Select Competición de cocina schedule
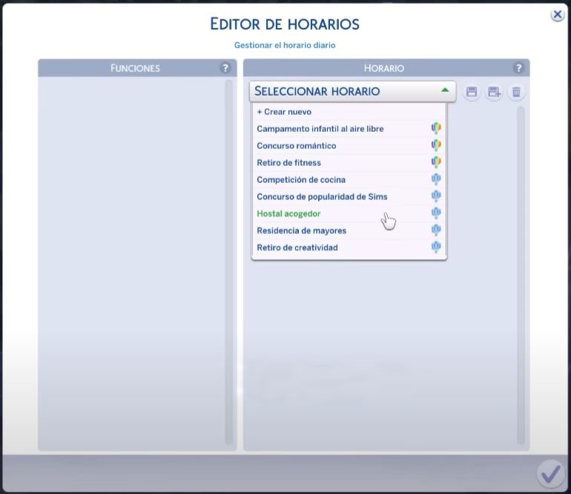Image resolution: width=571 pixels, height=494 pixels. [x=301, y=180]
